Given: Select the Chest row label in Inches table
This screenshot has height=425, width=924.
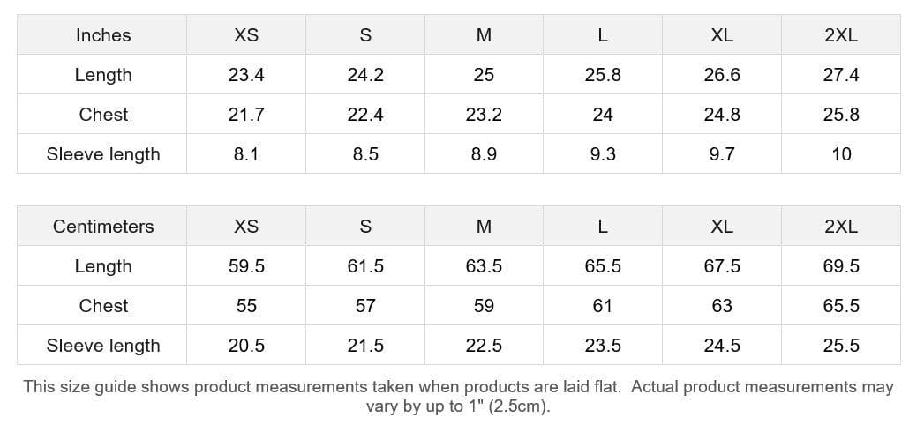Looking at the screenshot, I should pos(103,115).
